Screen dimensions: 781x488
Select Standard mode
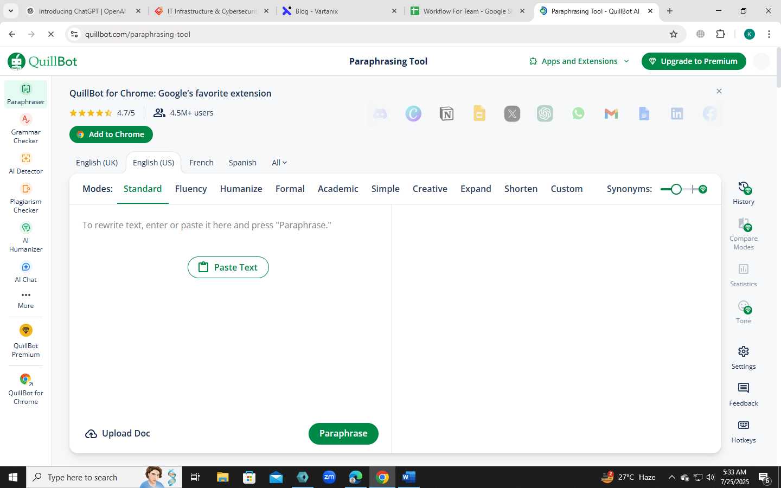[143, 189]
